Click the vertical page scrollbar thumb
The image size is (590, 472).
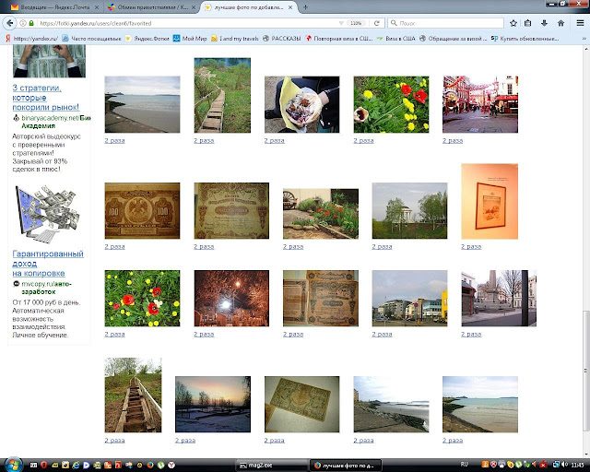point(585,371)
